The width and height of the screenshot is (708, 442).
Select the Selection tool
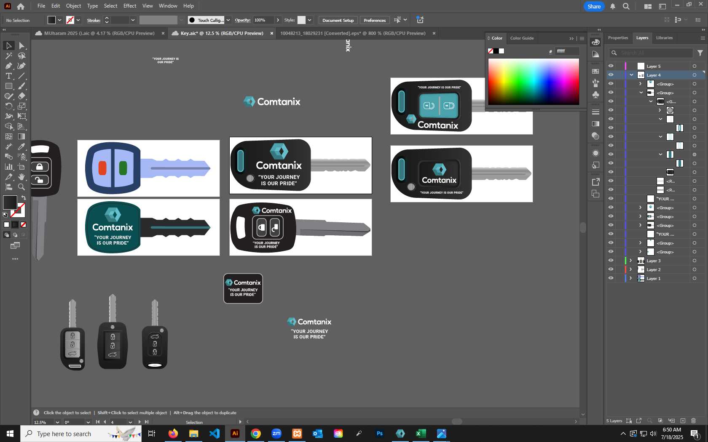[8, 45]
